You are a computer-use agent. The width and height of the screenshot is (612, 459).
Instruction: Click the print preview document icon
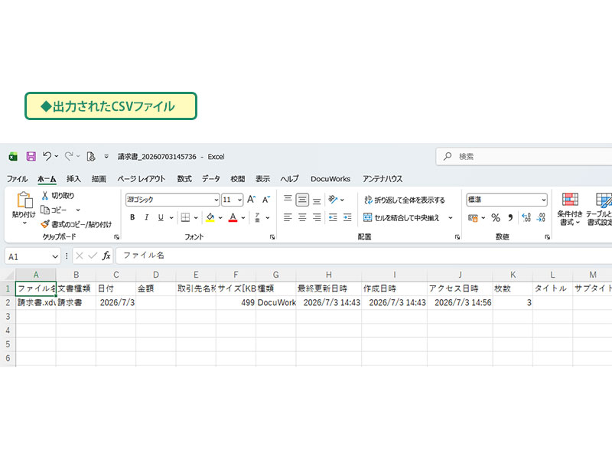(91, 157)
